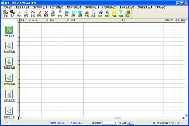Open the 【系统设置】 menu
189x126 pixels.
[x=127, y=7]
